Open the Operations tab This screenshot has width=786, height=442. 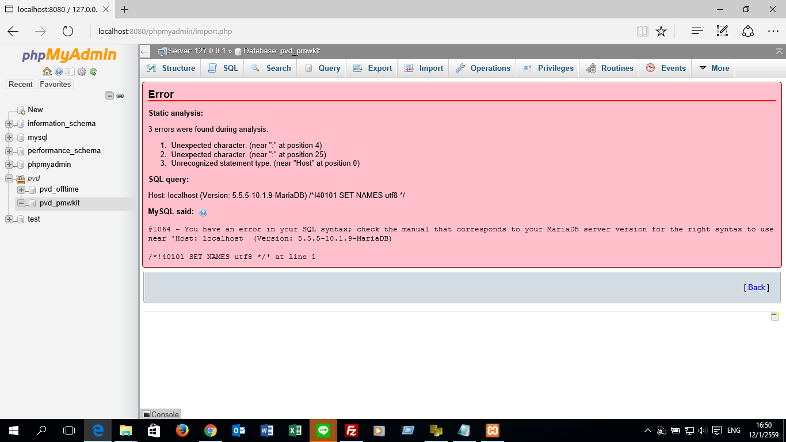(x=483, y=68)
